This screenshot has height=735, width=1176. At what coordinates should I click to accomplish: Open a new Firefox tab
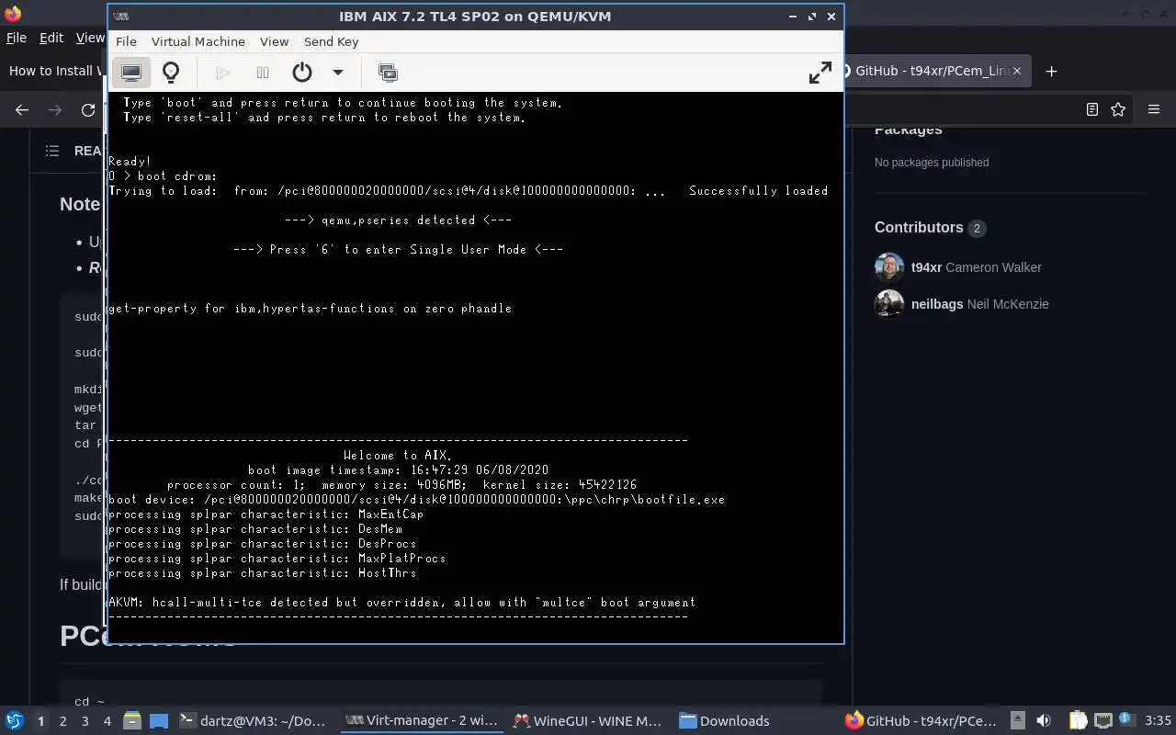[1052, 71]
